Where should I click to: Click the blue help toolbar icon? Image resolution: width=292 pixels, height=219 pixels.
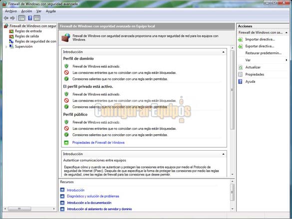[30, 18]
